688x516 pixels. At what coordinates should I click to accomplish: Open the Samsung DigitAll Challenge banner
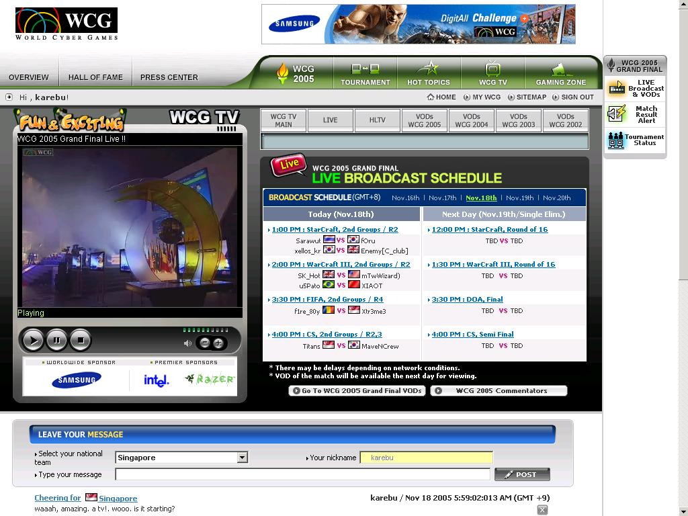pos(418,24)
